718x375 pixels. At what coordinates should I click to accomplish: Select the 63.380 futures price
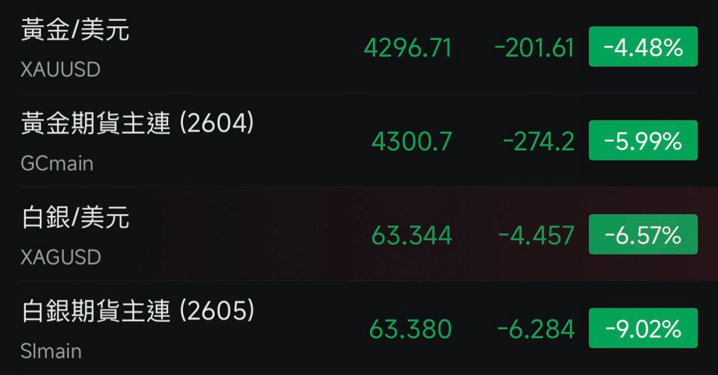point(411,329)
